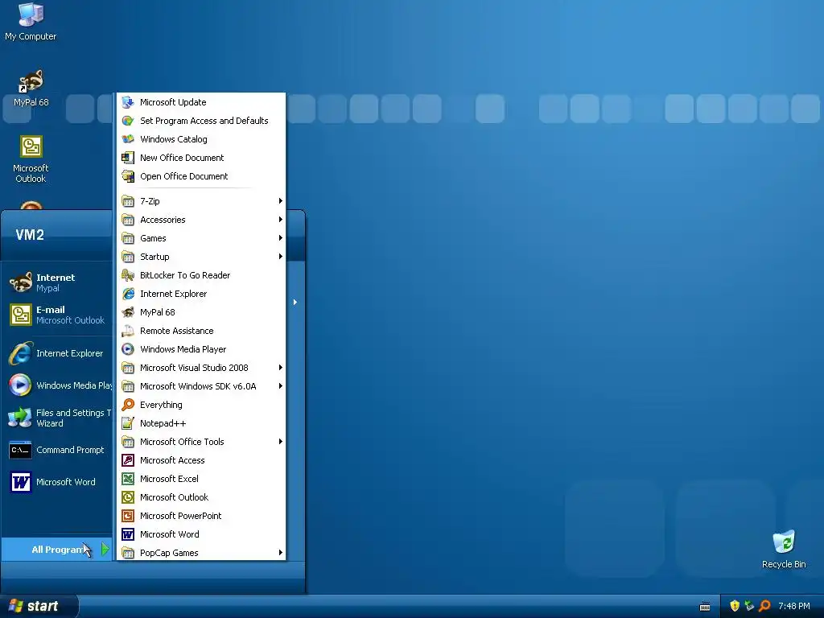
Task: Select the Microsoft Outlook desktop icon
Action: [x=31, y=159]
